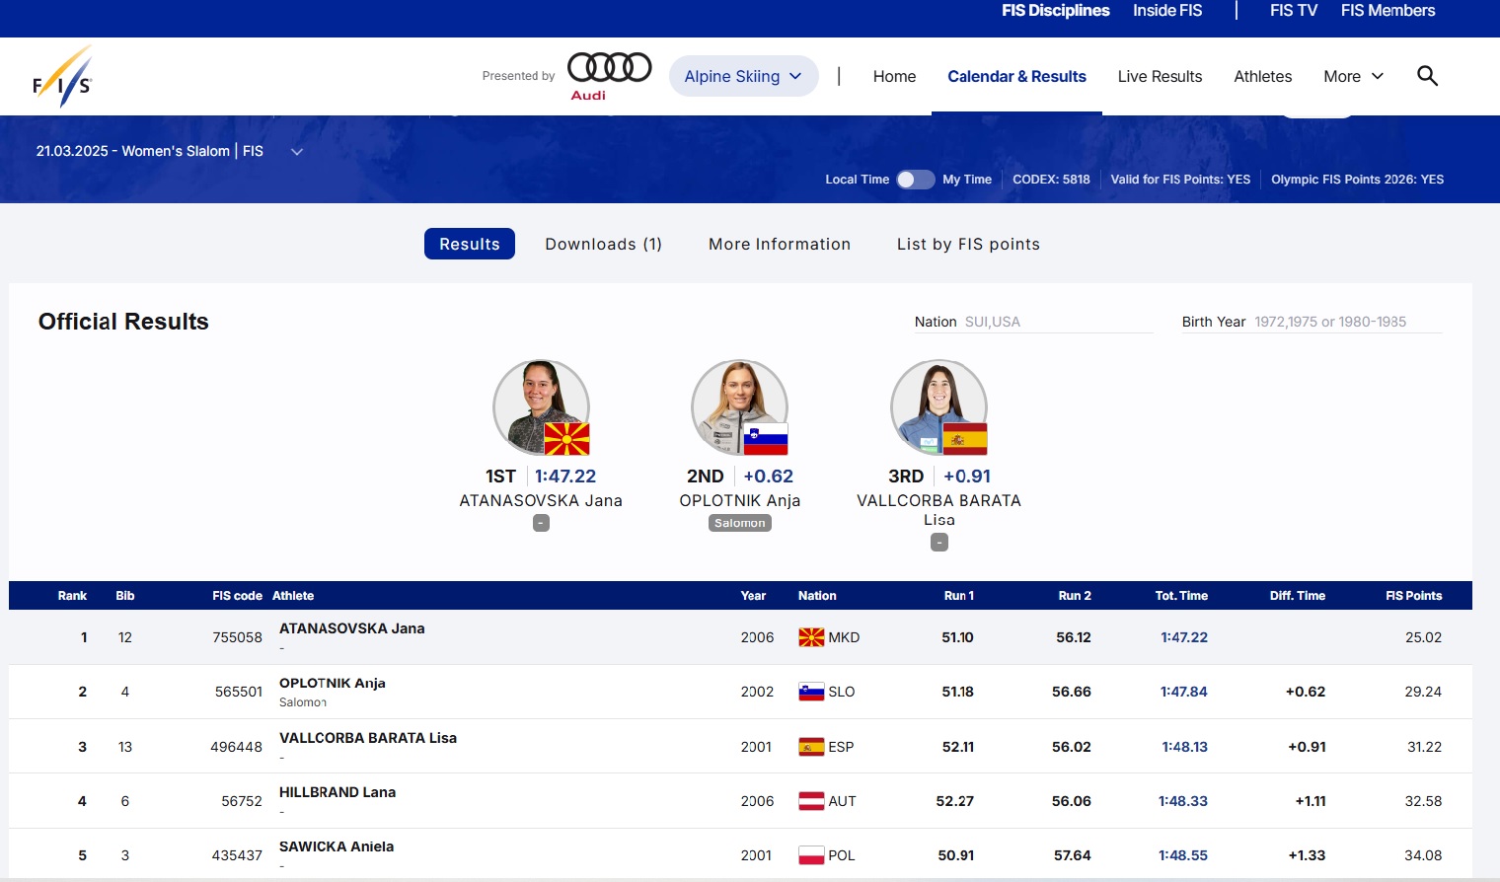This screenshot has width=1500, height=882.
Task: Open the FIS TV link
Action: (1293, 11)
